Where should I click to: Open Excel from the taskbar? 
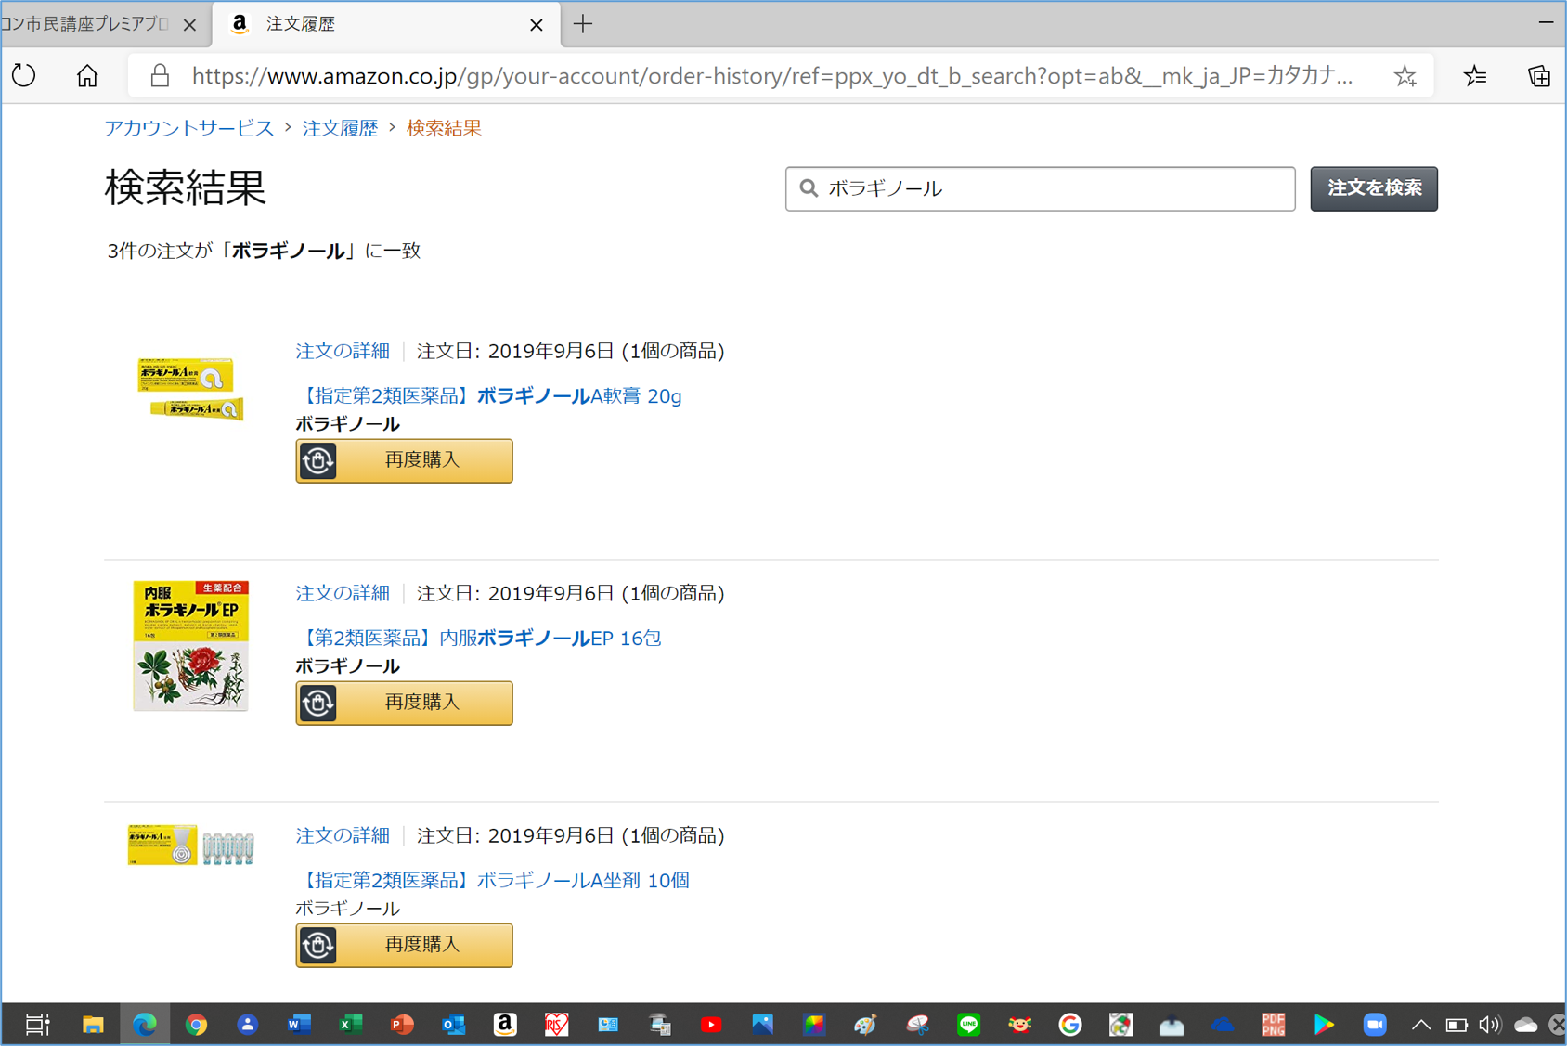(350, 1025)
